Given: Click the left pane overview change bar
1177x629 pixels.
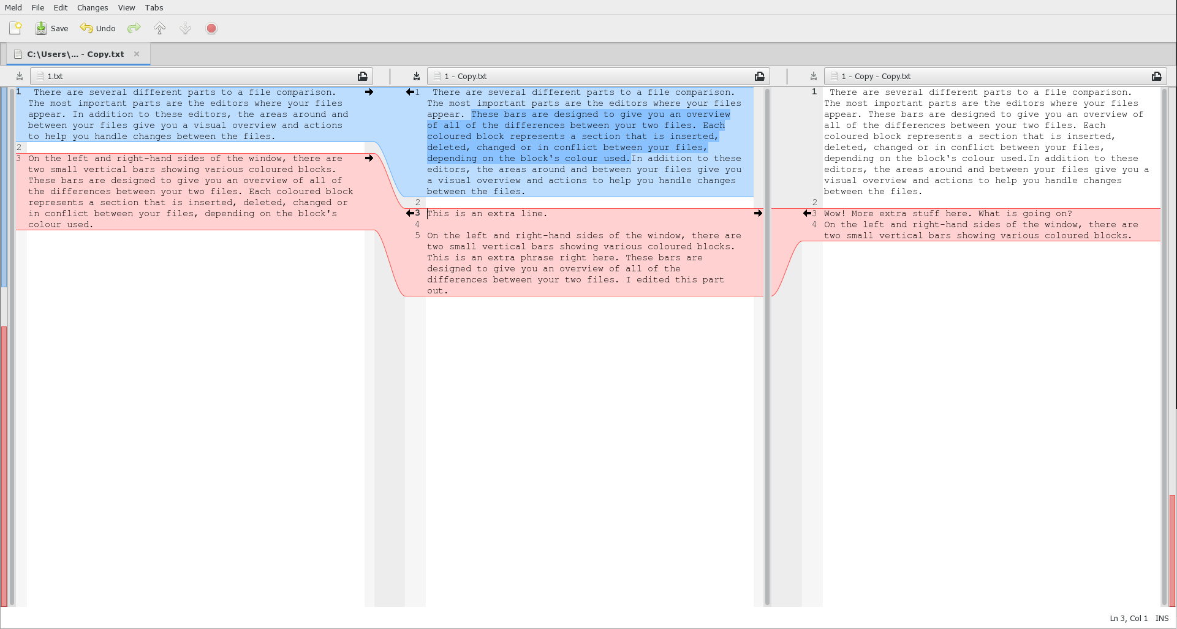Looking at the screenshot, I should tap(4, 347).
